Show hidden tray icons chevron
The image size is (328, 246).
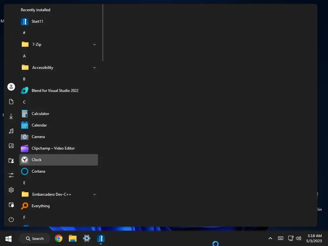pos(270,238)
